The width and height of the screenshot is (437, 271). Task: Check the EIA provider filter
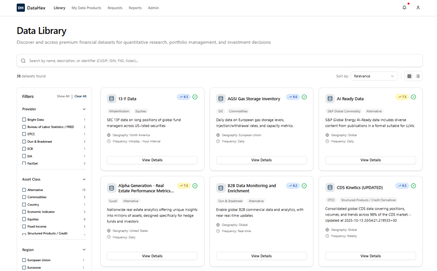[x=24, y=156]
